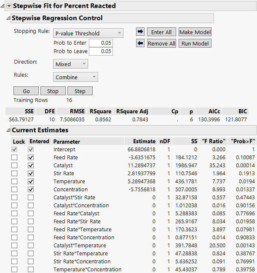Open the red triangle menu for Stepwise Fit
Viewport: 257px width, 273px height.
9,6
